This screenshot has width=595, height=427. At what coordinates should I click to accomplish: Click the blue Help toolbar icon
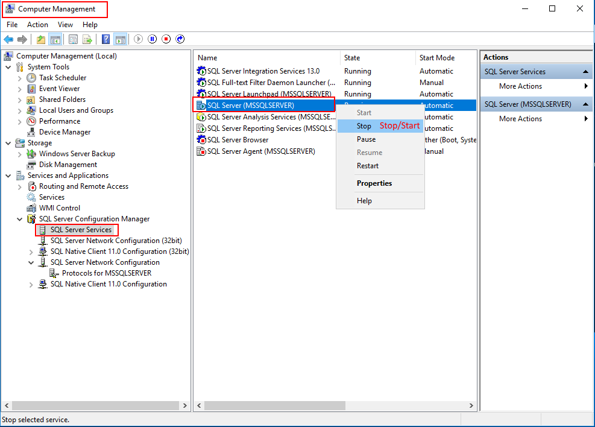pos(106,39)
